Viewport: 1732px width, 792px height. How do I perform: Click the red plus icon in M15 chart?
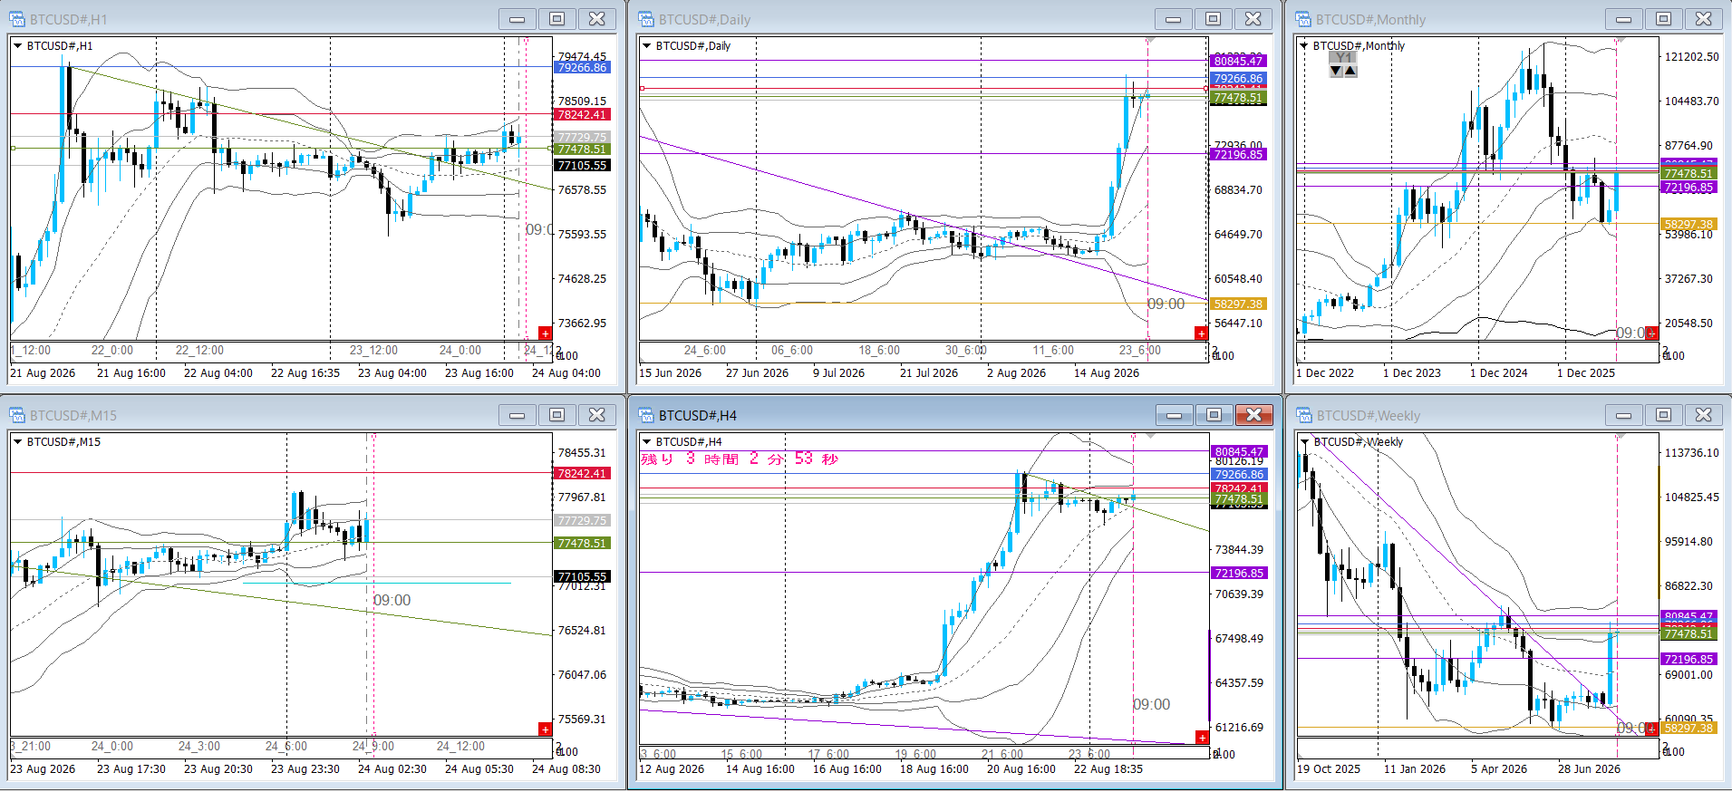click(545, 729)
